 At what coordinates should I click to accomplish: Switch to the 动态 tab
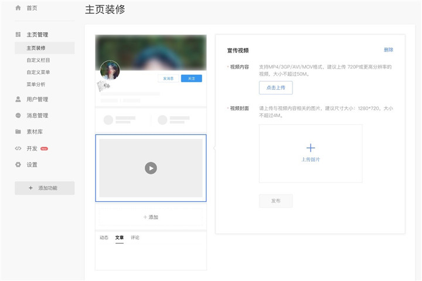click(104, 238)
